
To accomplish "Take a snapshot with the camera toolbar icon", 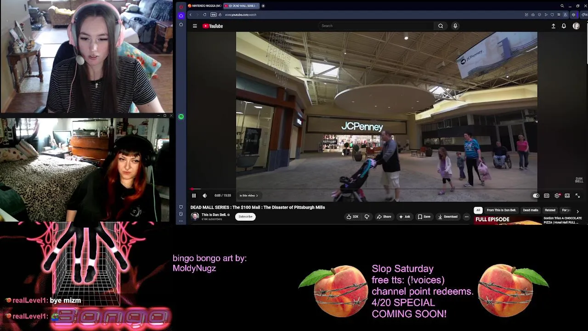I will click(533, 15).
